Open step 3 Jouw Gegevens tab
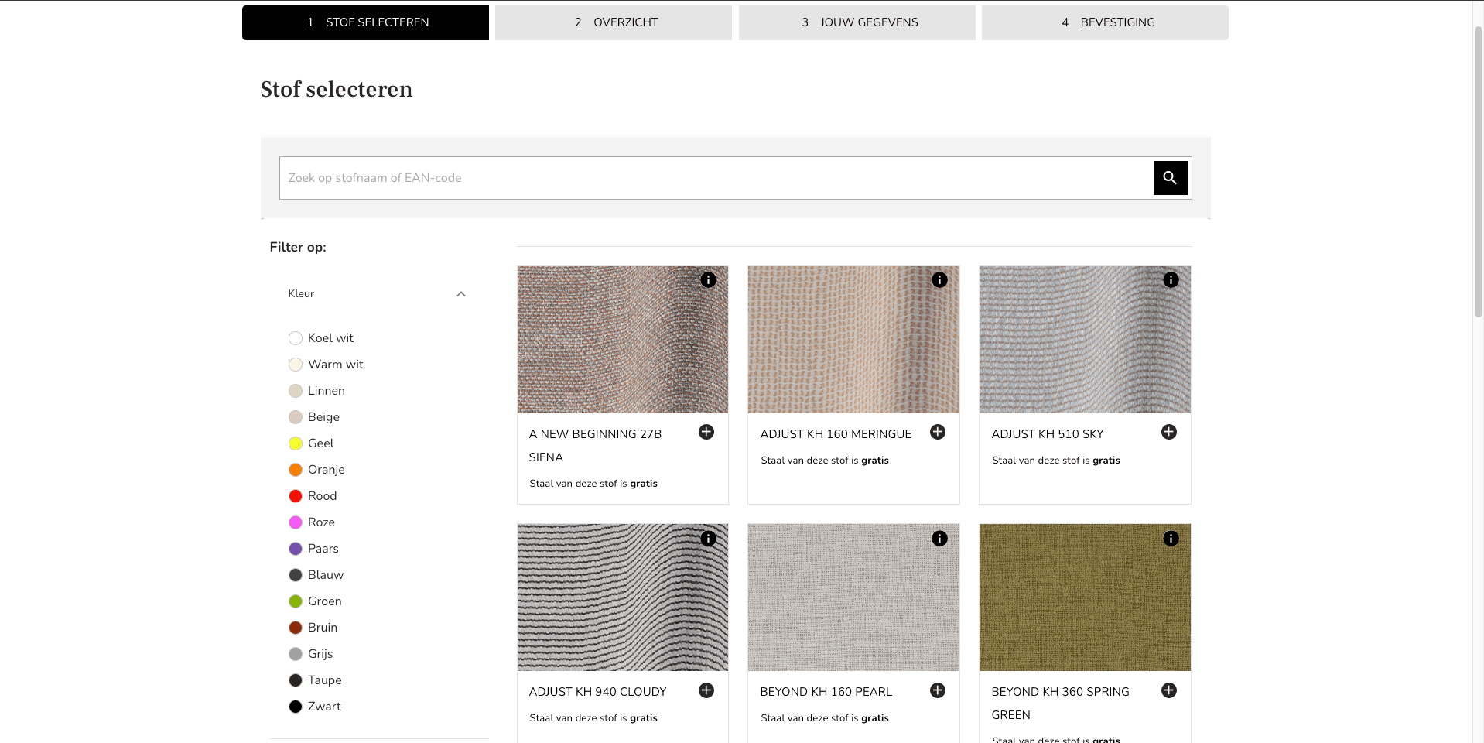The width and height of the screenshot is (1484, 743). pos(857,22)
